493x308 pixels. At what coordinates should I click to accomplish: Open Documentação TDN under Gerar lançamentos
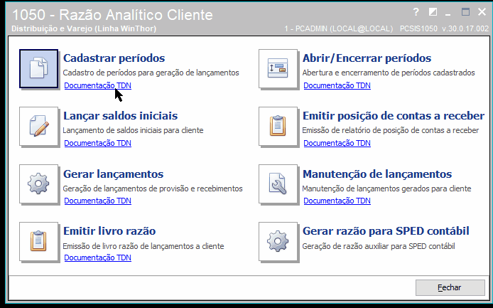point(97,201)
